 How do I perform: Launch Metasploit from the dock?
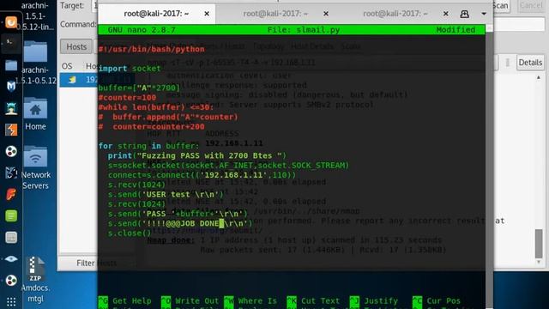(x=11, y=86)
